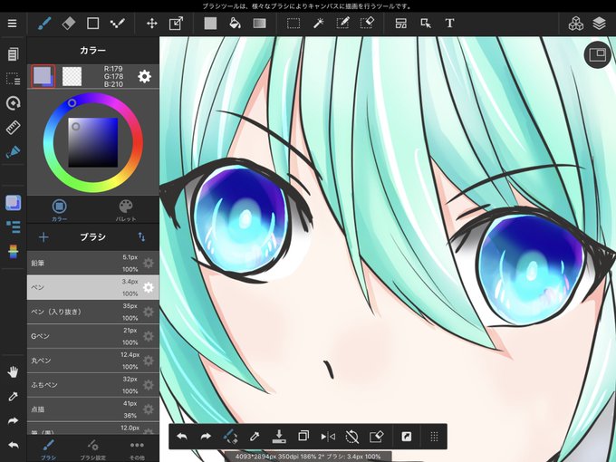
Task: Toggle the brush list panel icon
Action: (x=13, y=227)
